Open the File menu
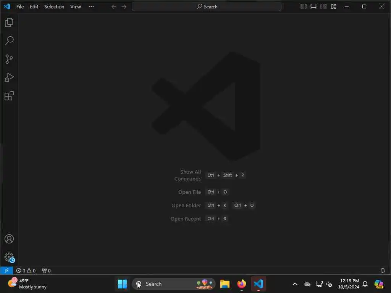Screen dimensions: 391x293 20,7
